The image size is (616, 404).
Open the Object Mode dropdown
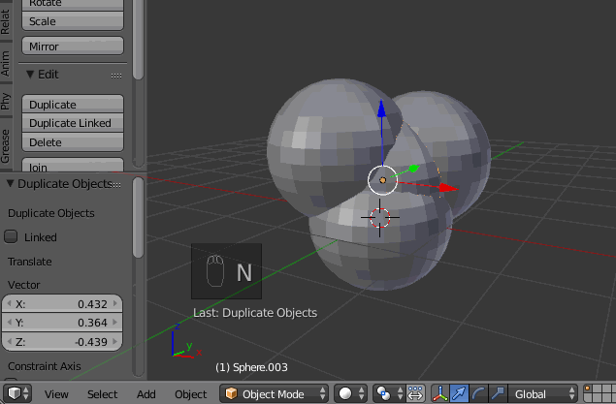pos(275,393)
